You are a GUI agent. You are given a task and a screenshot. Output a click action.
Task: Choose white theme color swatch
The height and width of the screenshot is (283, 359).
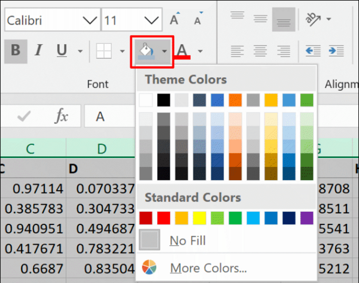[146, 100]
